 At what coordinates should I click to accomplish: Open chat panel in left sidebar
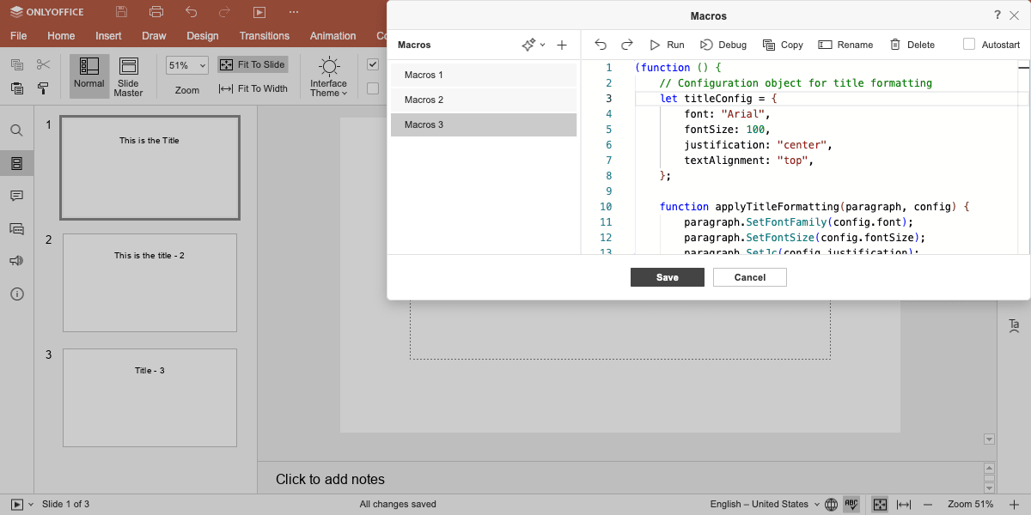click(x=16, y=228)
